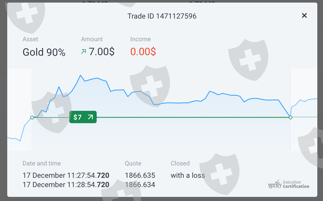Close the trade details dialog
Viewport: 323px width, 201px height.
pyautogui.click(x=304, y=16)
